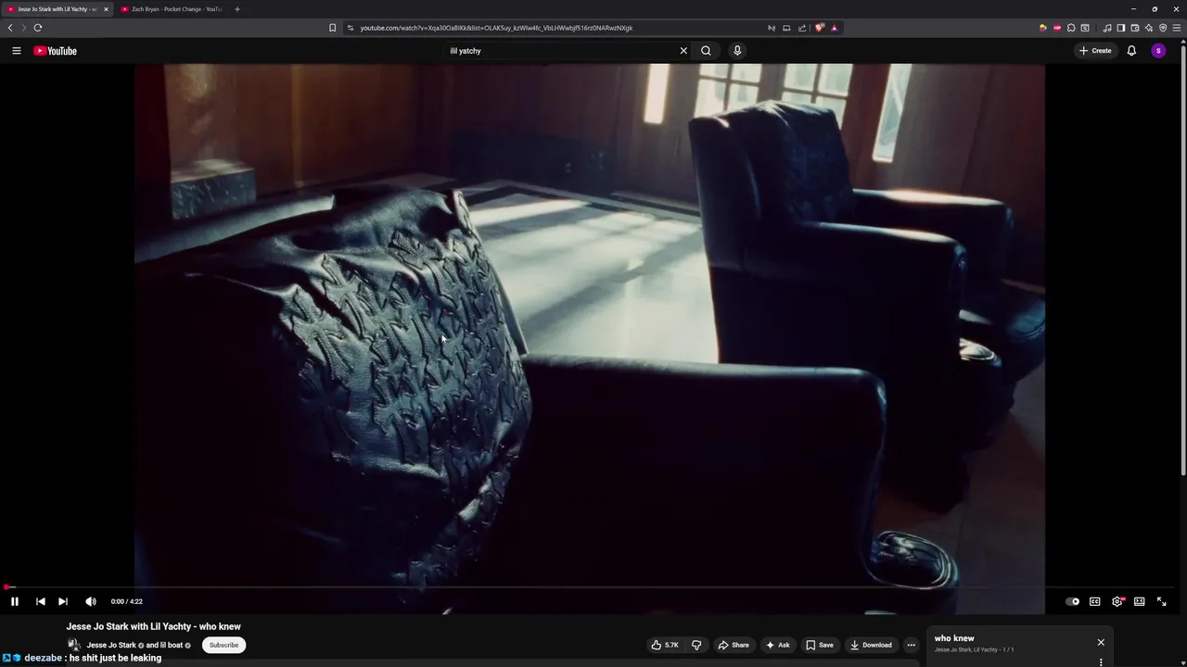Click the 'deezabe' chat username
1187x667 pixels.
click(x=43, y=659)
